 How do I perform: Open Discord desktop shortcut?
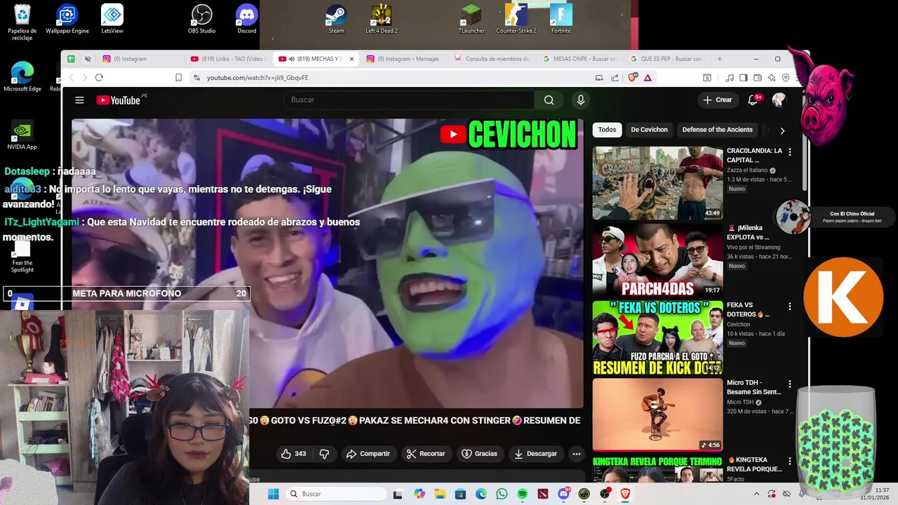pos(246,19)
